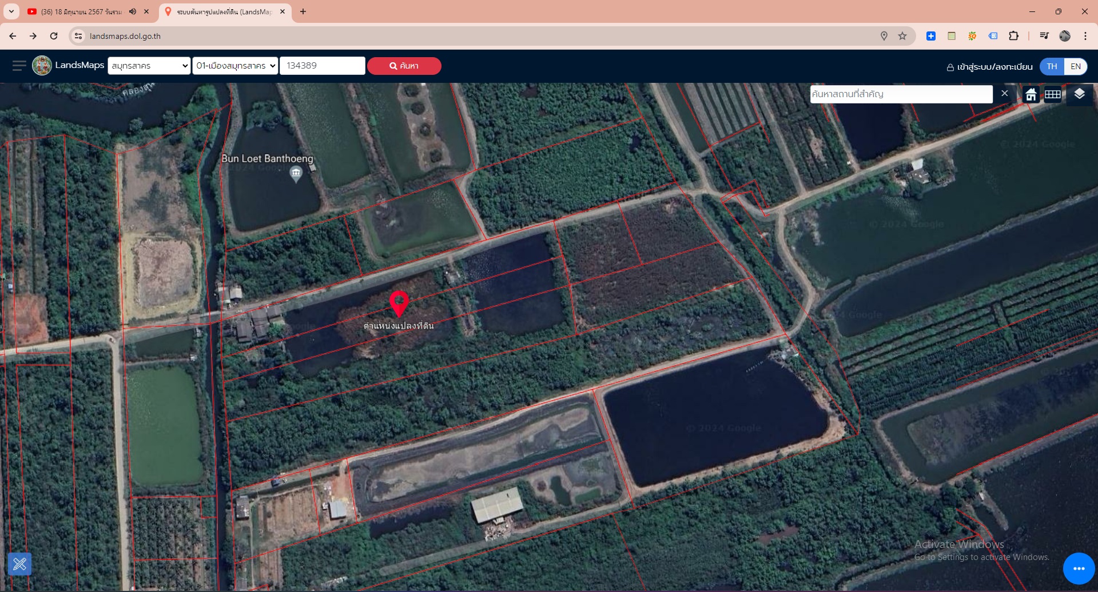Expand the district dropdown 01-เมืองสมุทรสาคร

[x=235, y=66]
